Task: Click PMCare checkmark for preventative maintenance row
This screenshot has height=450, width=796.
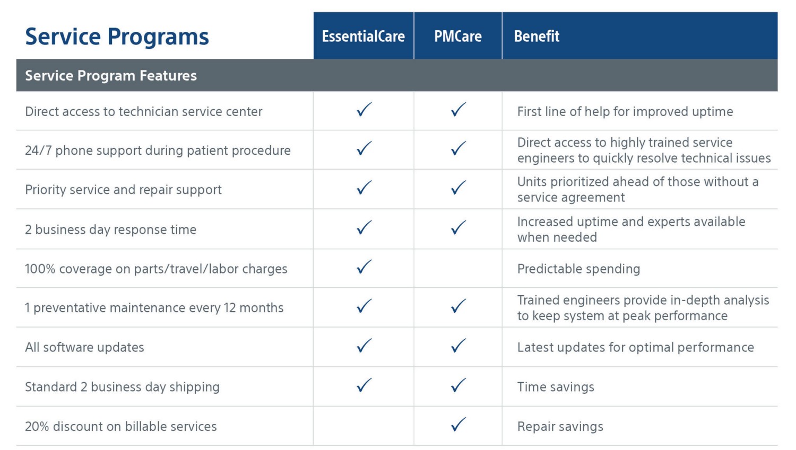Action: (x=458, y=306)
